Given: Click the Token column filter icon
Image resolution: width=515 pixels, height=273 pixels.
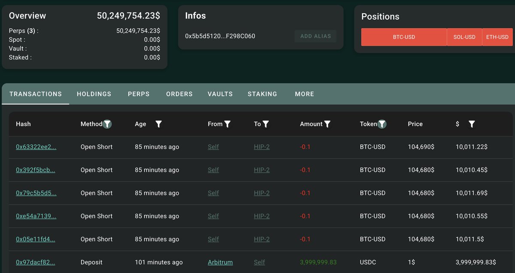Looking at the screenshot, I should pyautogui.click(x=382, y=124).
